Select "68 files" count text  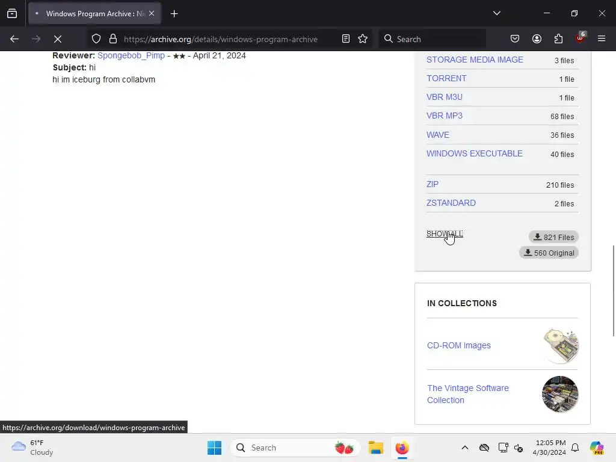[562, 116]
